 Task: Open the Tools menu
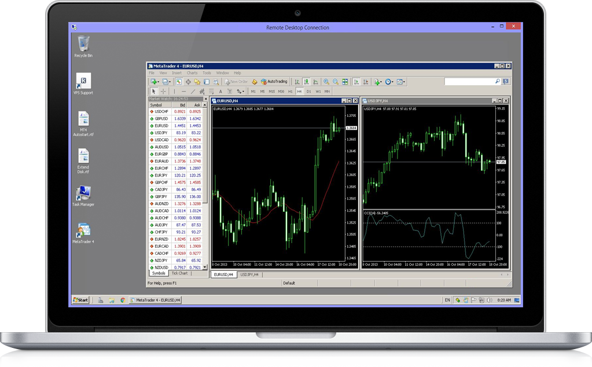(x=207, y=73)
